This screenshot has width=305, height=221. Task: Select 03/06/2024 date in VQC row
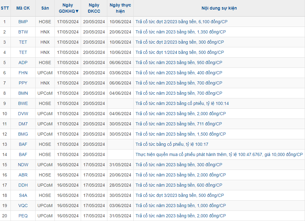(x=120, y=206)
